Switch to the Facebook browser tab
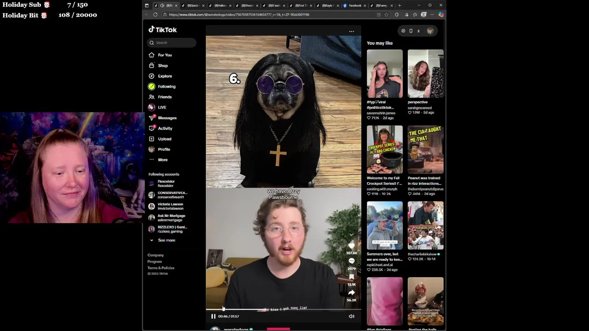Image resolution: width=589 pixels, height=331 pixels. pyautogui.click(x=354, y=6)
